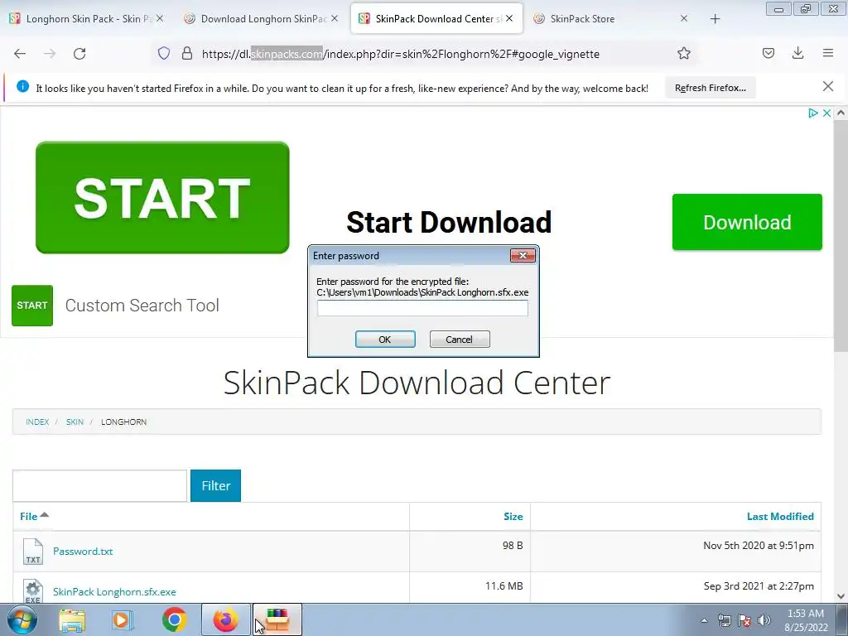Download SkinPack Longhorn.sfx.exe link
The image size is (848, 636).
pyautogui.click(x=114, y=591)
